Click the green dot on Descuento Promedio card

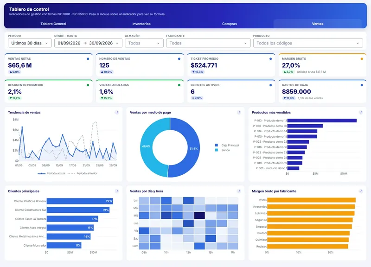click(88, 85)
